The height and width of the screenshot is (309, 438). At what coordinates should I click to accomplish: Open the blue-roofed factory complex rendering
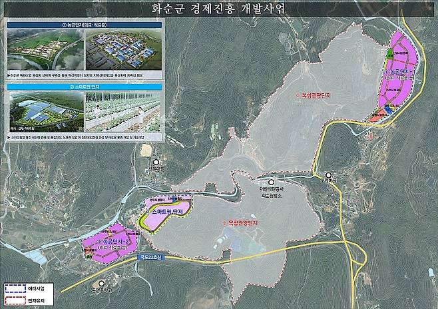click(x=124, y=49)
